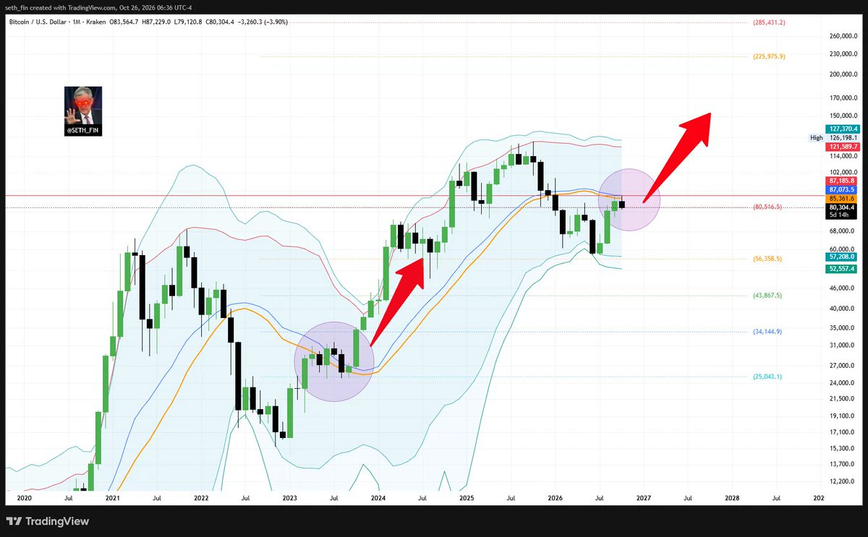
Task: Click the 2023 time axis label
Action: [289, 499]
